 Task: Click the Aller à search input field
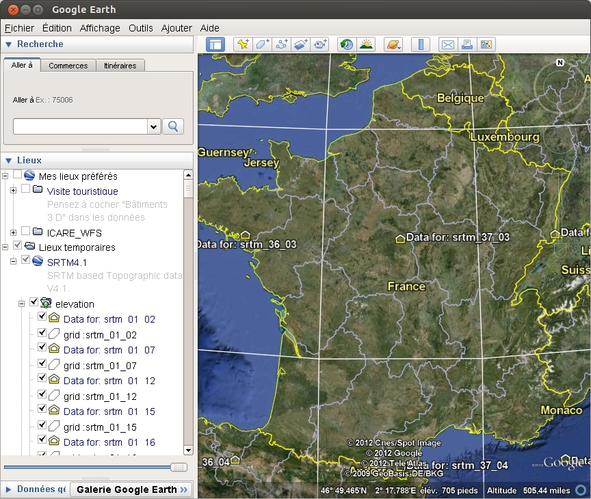[80, 126]
